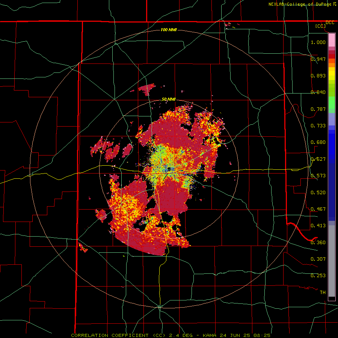Select the 0.253 scale value
The width and height of the screenshot is (338, 338).
point(318,276)
